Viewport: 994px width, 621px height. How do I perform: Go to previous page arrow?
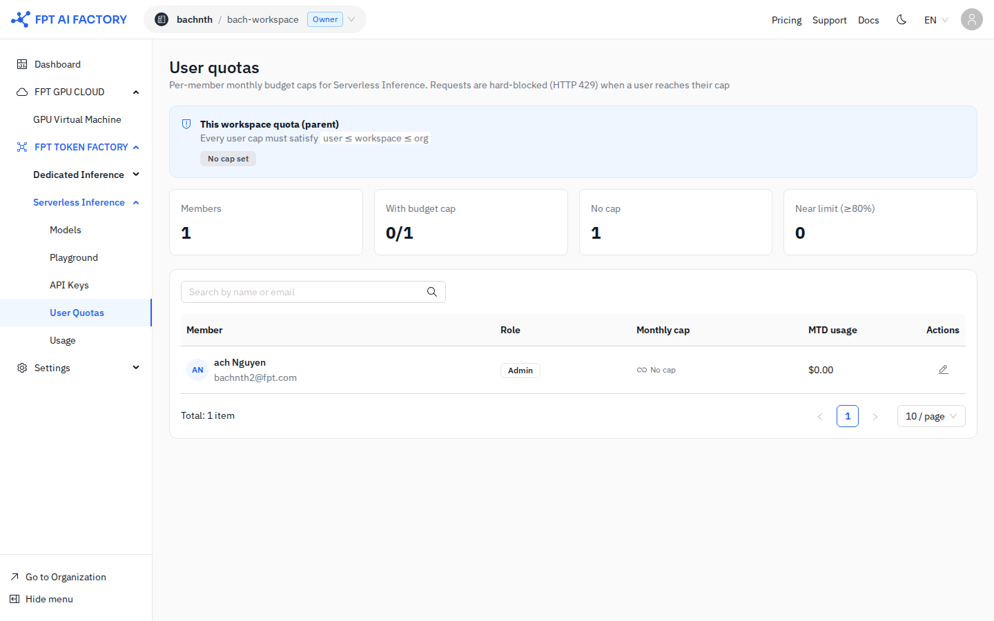point(820,416)
